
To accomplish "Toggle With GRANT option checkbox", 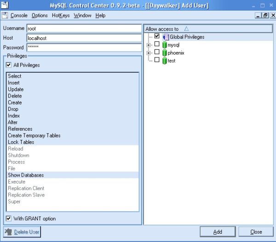I will pos(8,219).
